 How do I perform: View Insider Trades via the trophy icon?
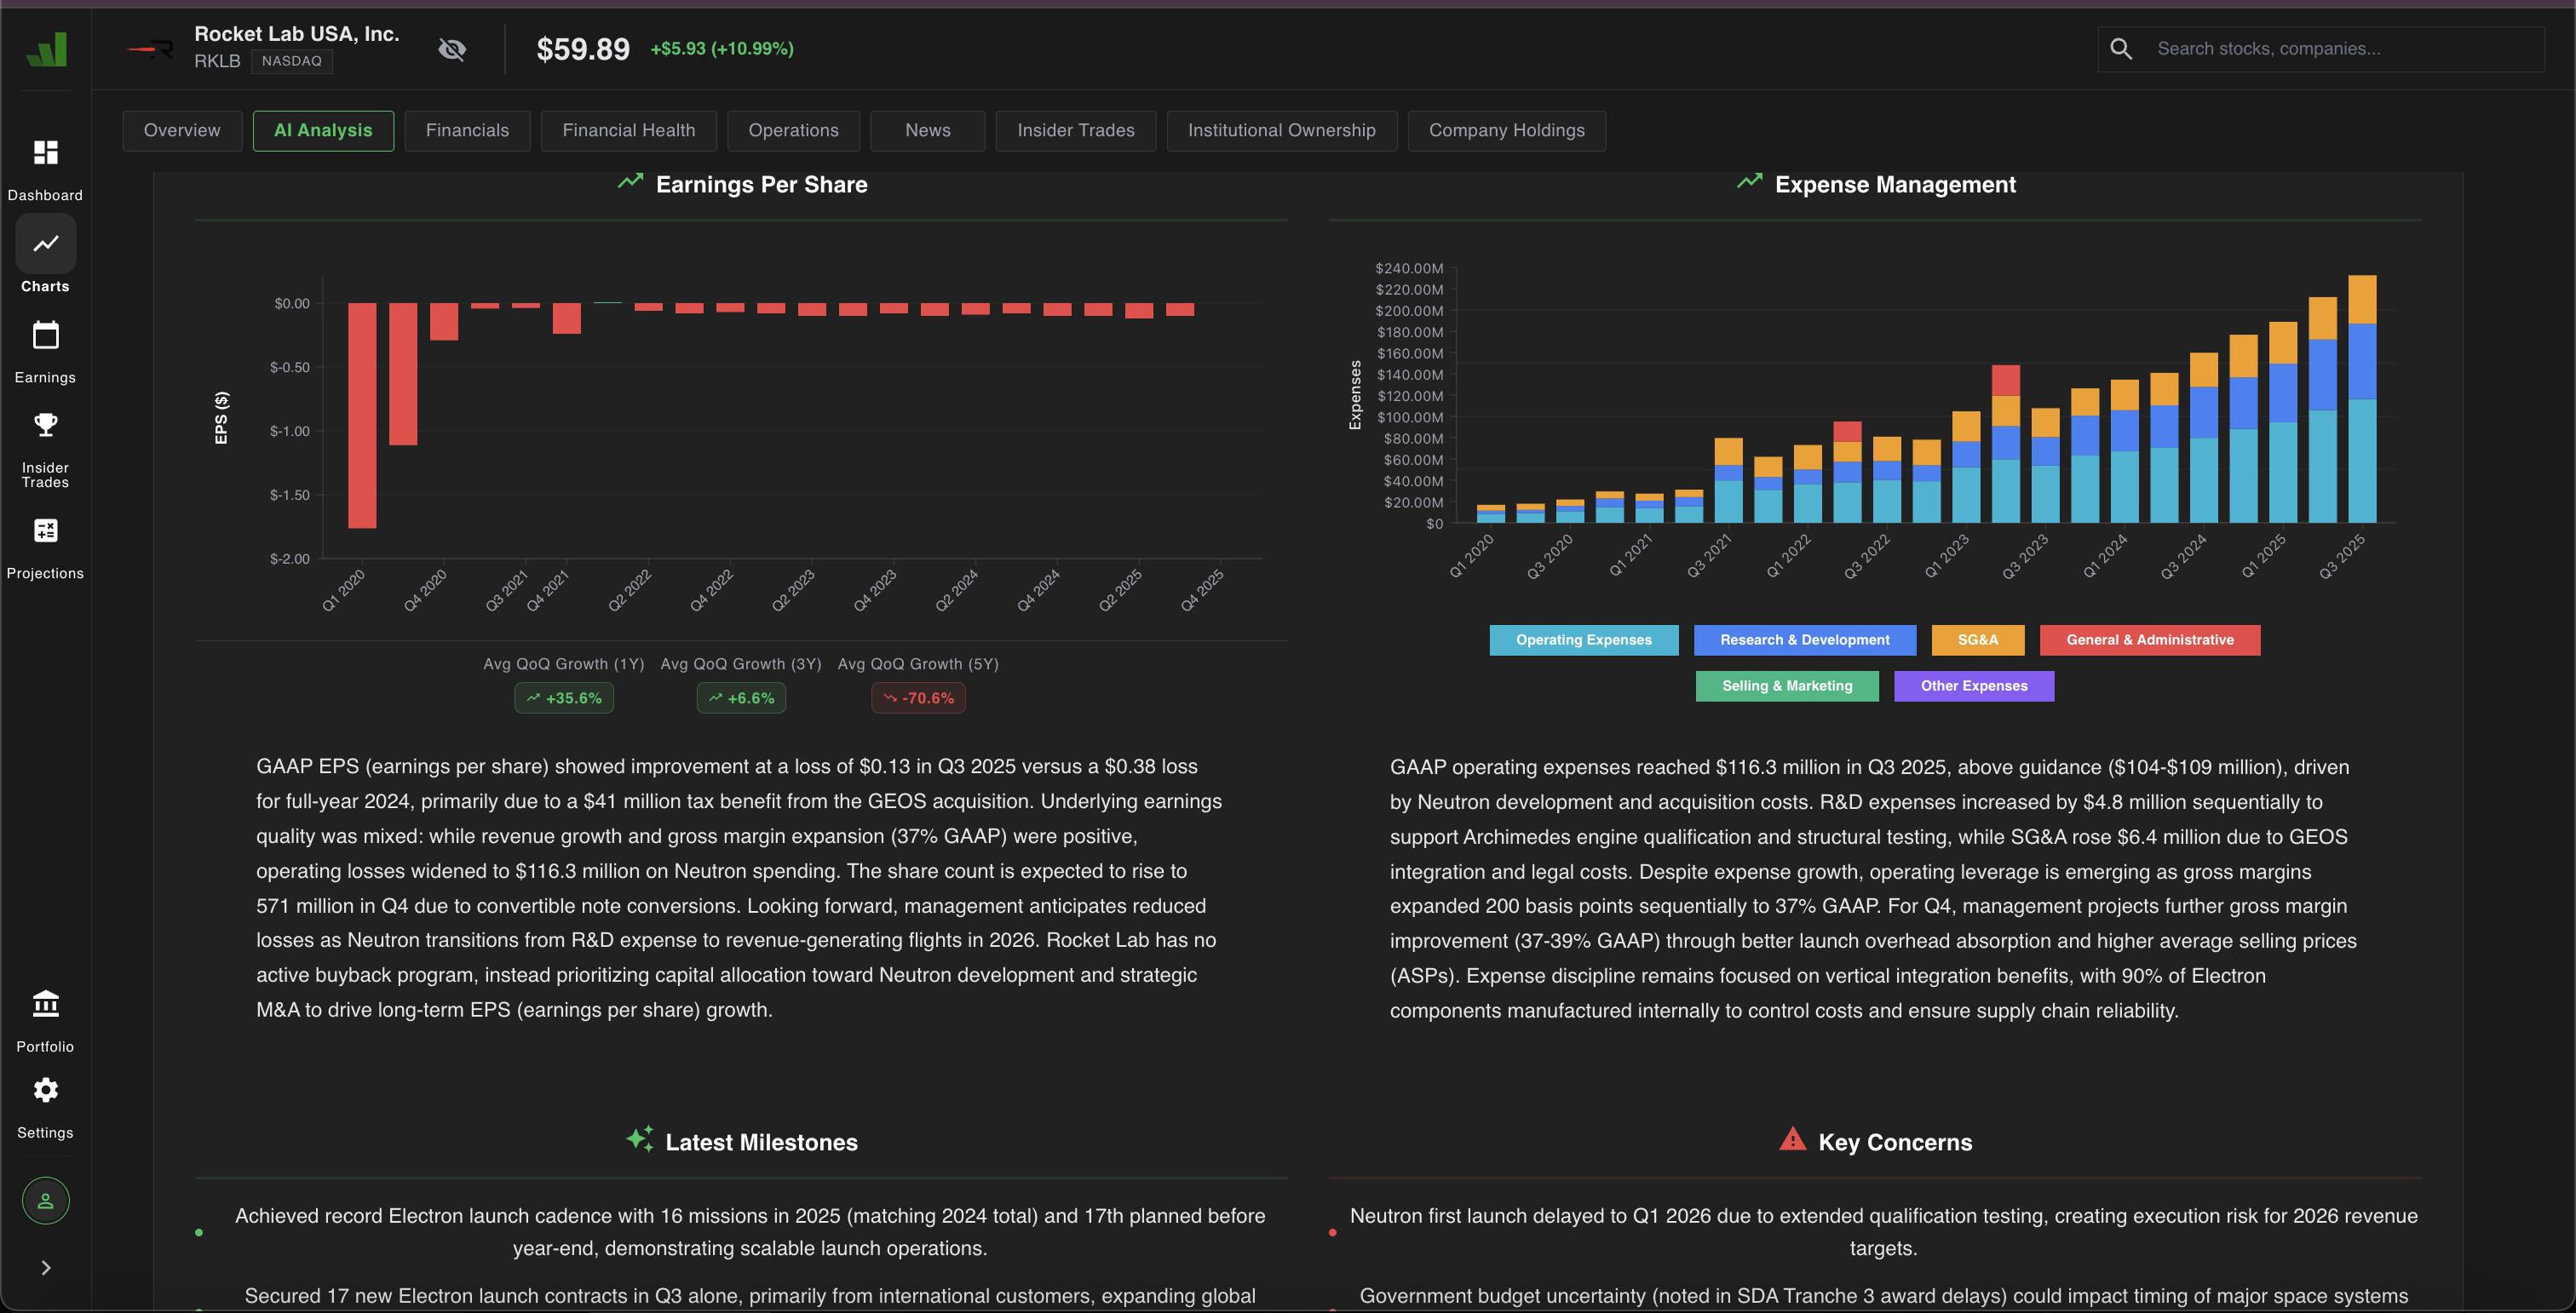click(45, 425)
